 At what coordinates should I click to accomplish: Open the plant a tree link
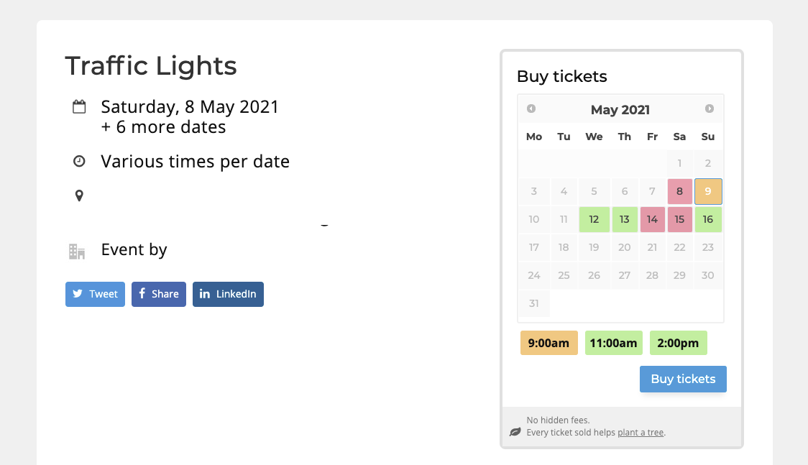tap(641, 433)
